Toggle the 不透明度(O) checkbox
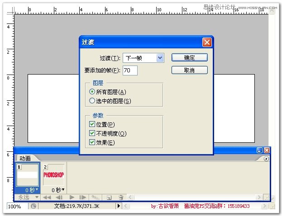 (x=92, y=133)
